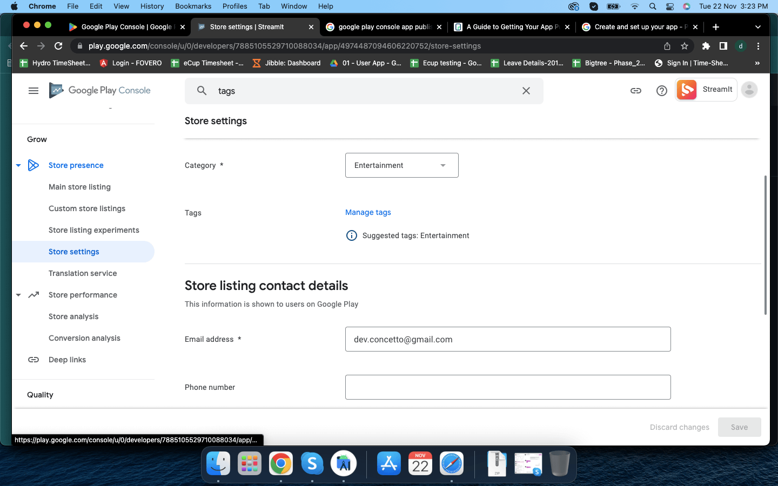This screenshot has width=778, height=486.
Task: Open the hamburger navigation menu
Action: (x=33, y=91)
